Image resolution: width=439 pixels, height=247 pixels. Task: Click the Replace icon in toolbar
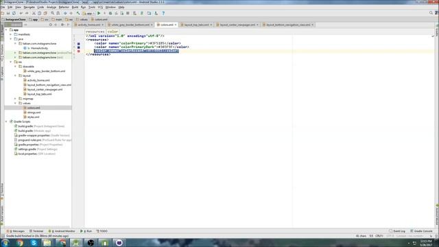click(x=58, y=13)
